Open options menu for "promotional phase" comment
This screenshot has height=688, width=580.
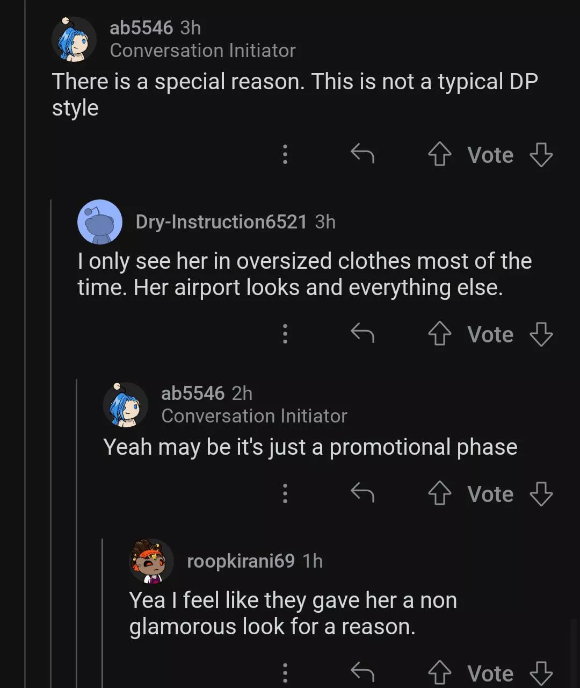click(x=285, y=493)
